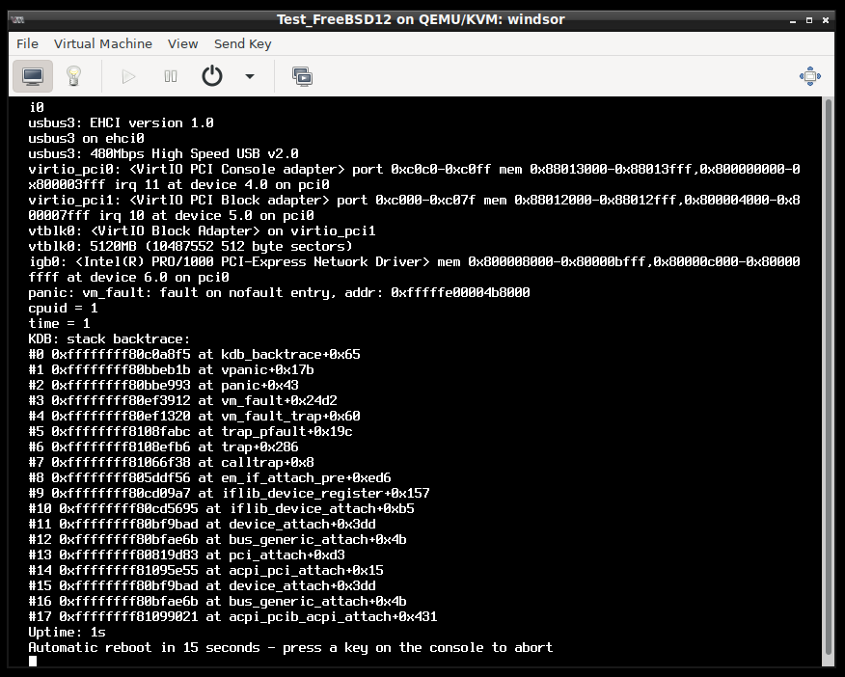This screenshot has height=677, width=845.
Task: Click the 'vtblk0: 5120MB' sectors line
Action: click(x=190, y=247)
